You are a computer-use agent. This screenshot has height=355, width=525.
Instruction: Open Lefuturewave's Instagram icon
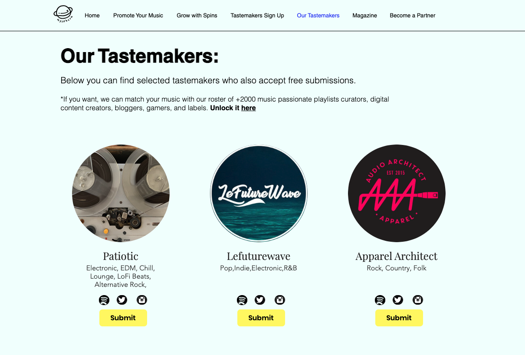click(280, 300)
